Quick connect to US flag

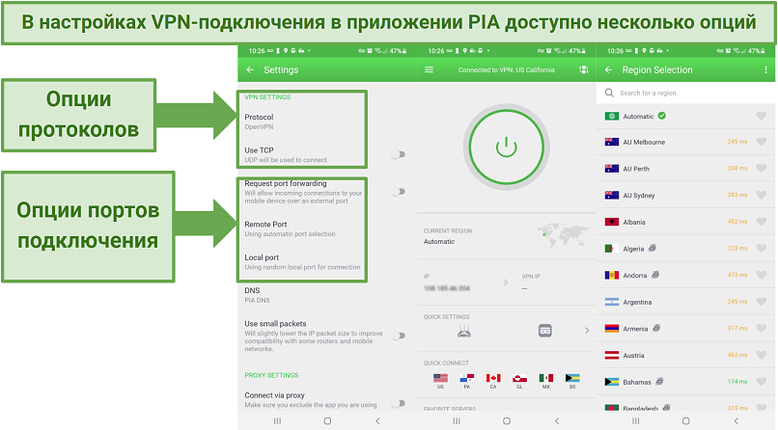pyautogui.click(x=440, y=379)
